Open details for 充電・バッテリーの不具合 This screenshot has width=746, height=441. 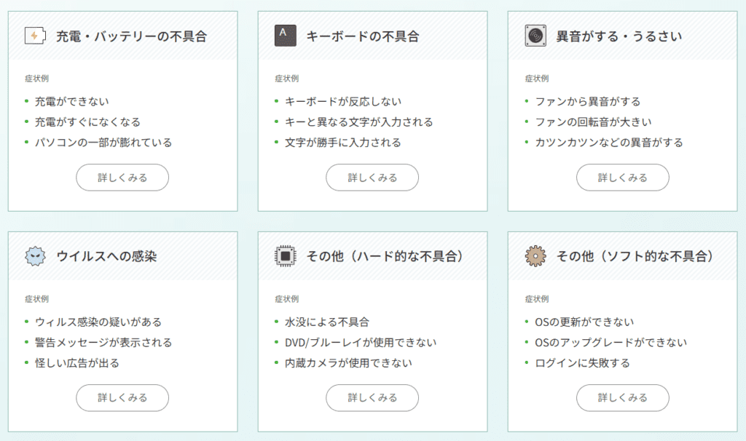click(x=122, y=178)
